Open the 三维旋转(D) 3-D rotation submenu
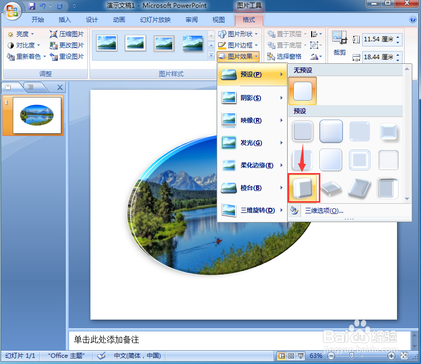The image size is (421, 364). pyautogui.click(x=252, y=210)
